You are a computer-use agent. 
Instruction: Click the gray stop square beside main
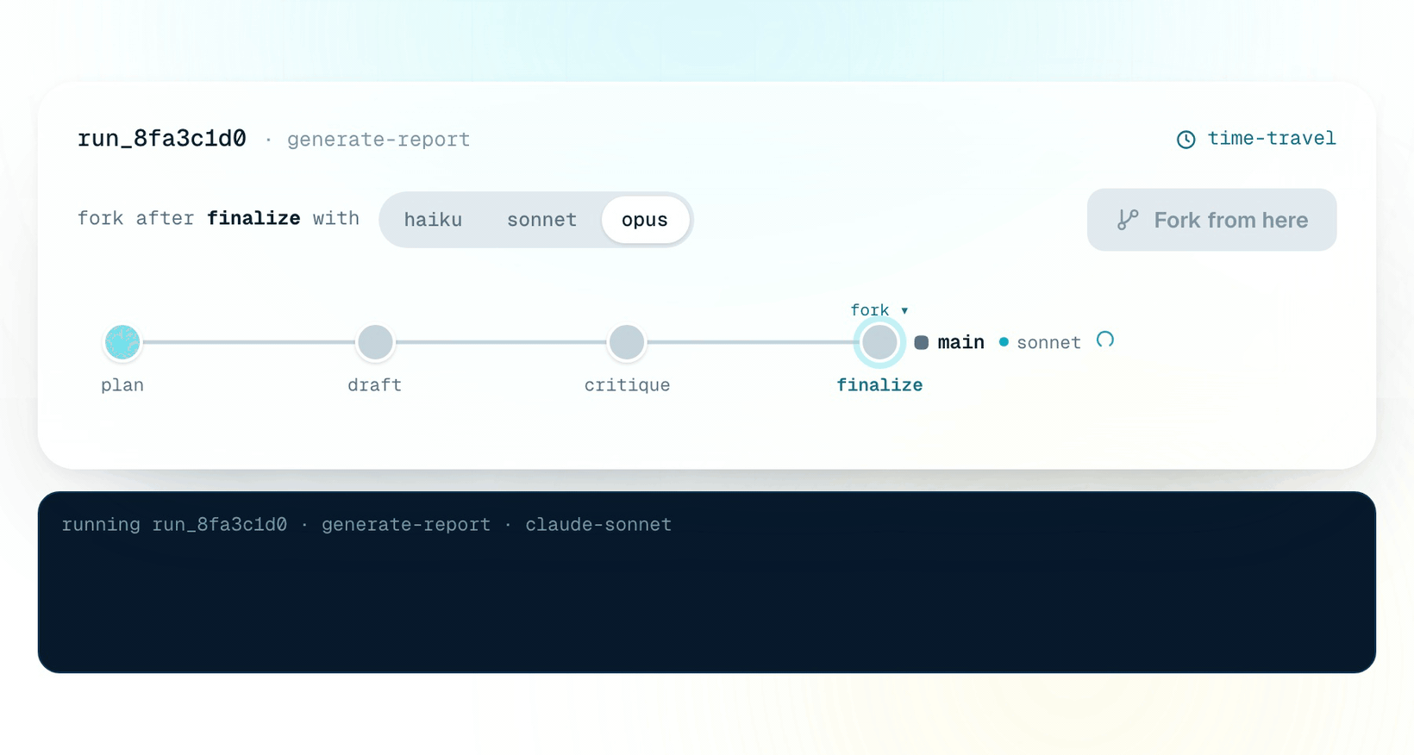(x=921, y=342)
